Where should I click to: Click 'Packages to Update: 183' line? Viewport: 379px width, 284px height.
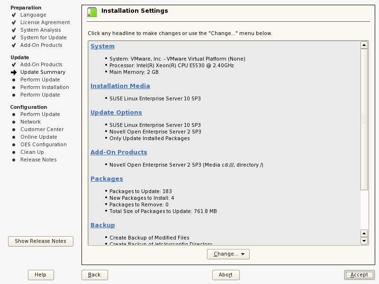pyautogui.click(x=140, y=191)
